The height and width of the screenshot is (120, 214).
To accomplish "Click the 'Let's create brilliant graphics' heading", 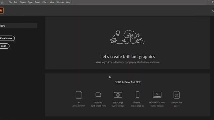I will point(128,57).
